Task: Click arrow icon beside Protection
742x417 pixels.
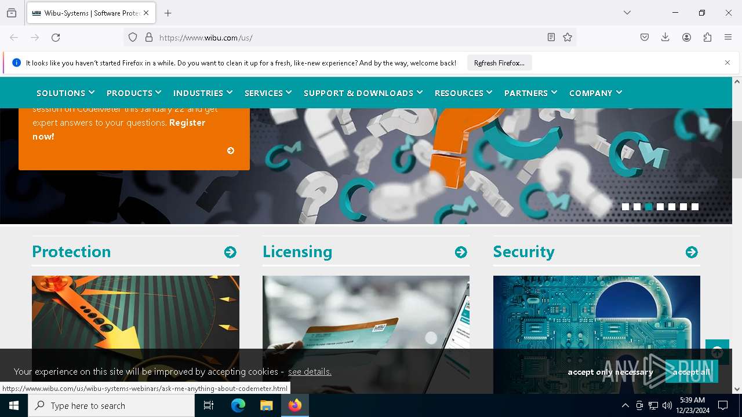Action: [230, 252]
